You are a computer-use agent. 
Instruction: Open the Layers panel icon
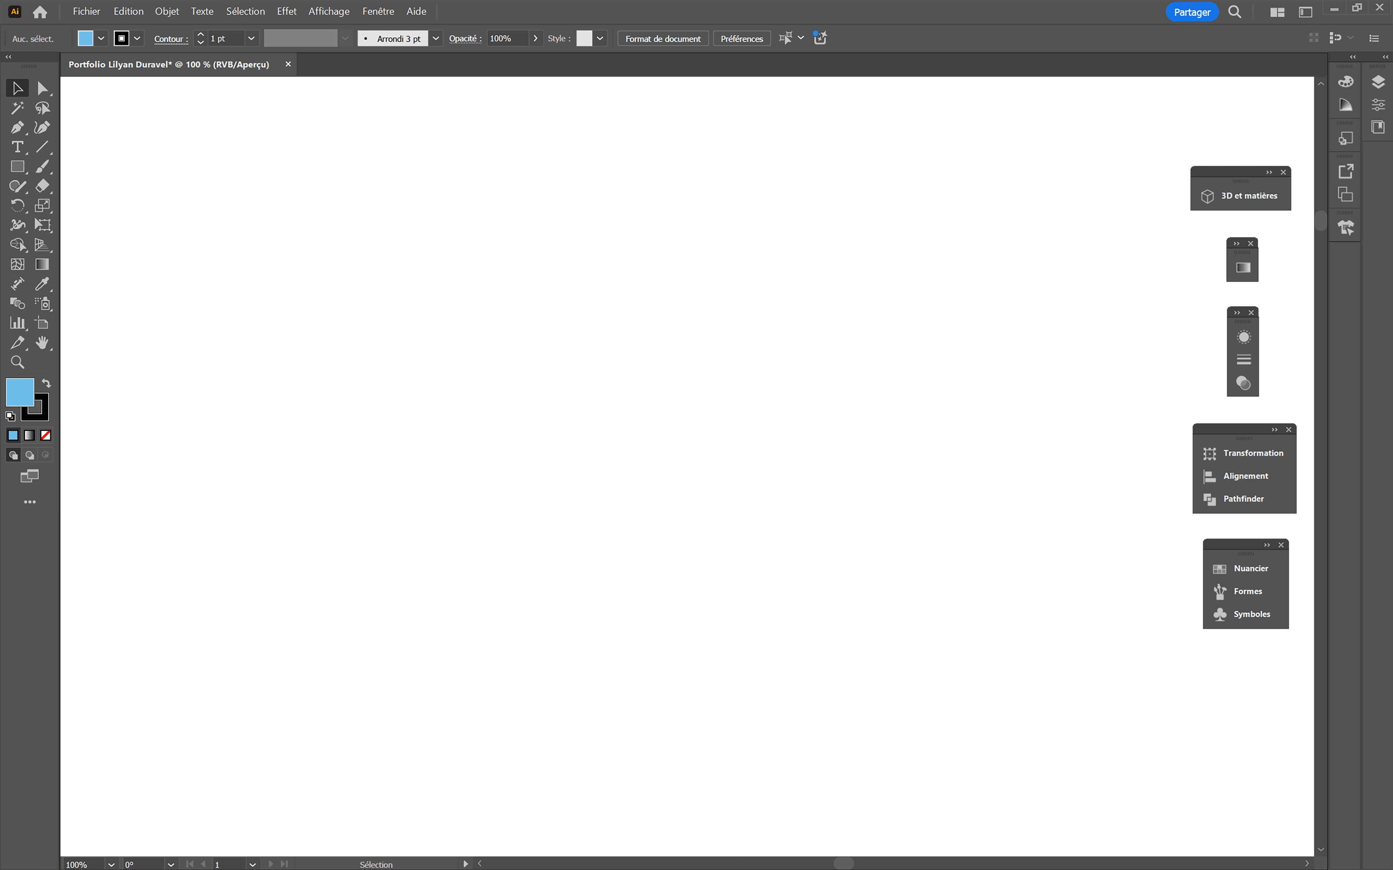(x=1377, y=82)
